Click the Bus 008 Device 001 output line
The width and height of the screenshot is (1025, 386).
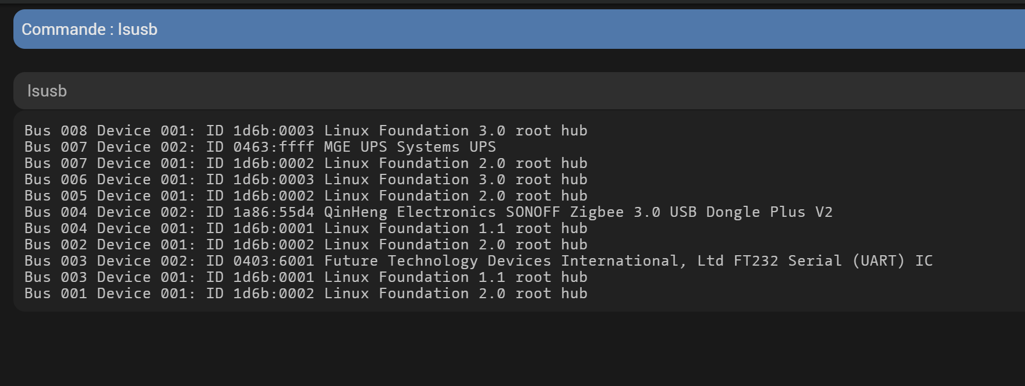[306, 131]
